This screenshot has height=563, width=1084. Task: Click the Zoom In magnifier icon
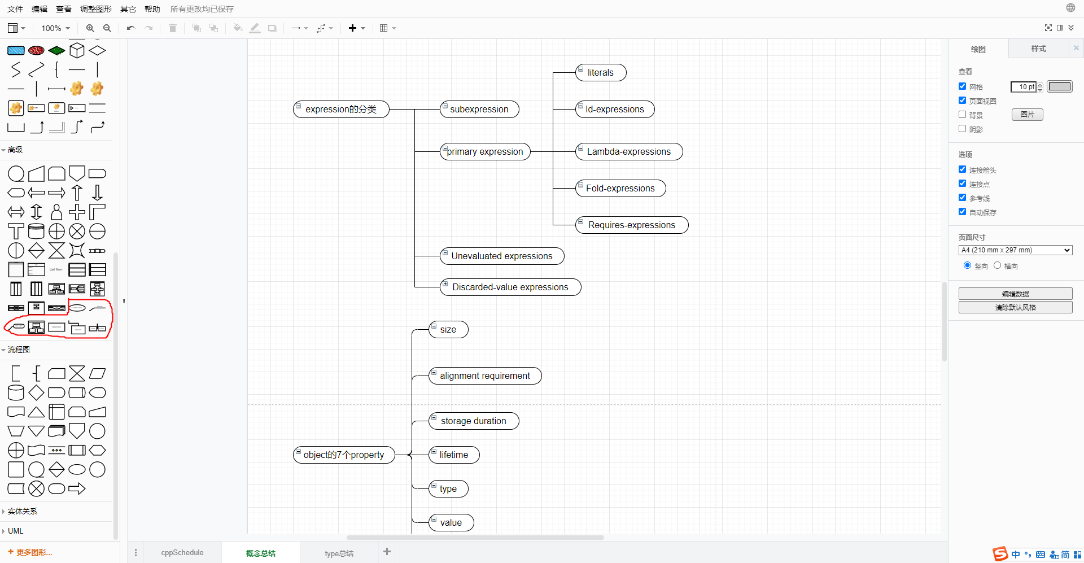90,28
